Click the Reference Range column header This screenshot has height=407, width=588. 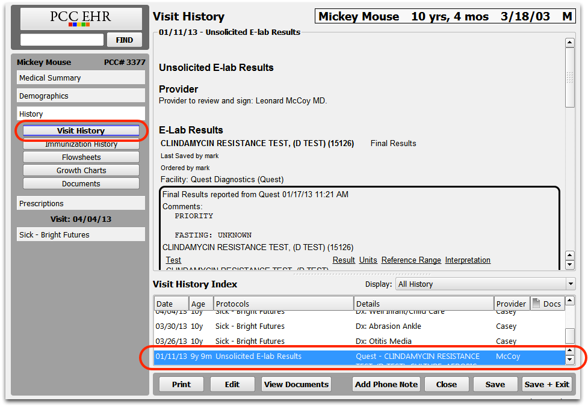[411, 260]
